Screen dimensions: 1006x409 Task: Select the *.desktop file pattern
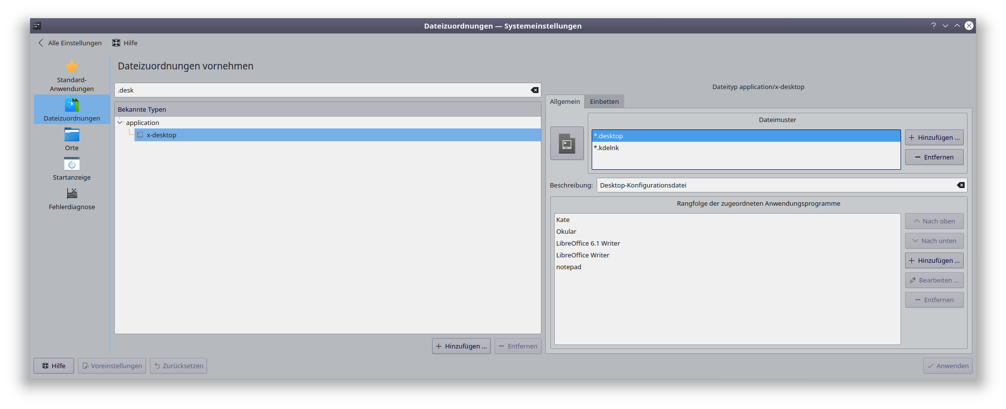click(746, 136)
